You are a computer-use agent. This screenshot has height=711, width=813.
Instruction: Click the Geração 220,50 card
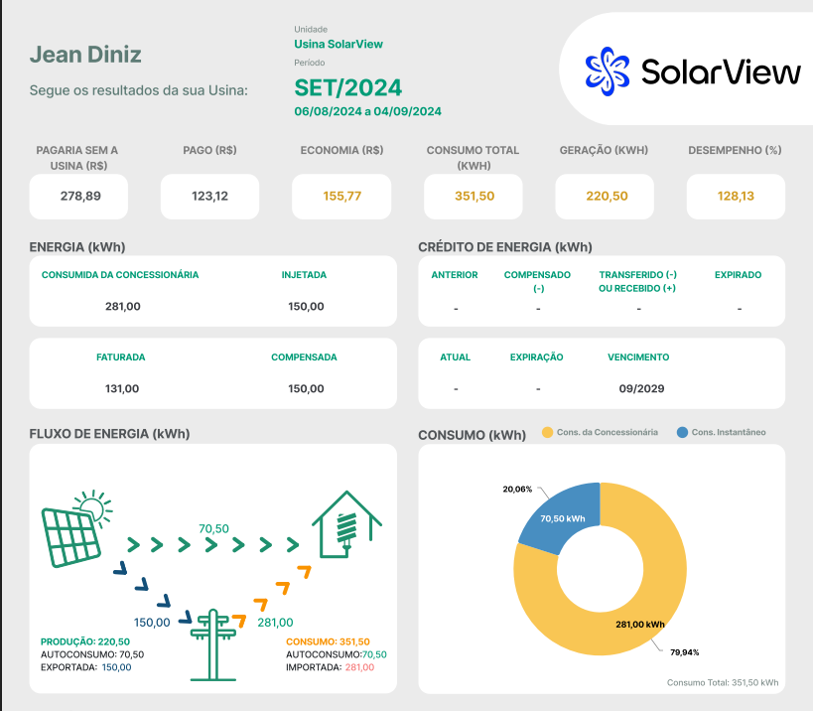point(605,196)
